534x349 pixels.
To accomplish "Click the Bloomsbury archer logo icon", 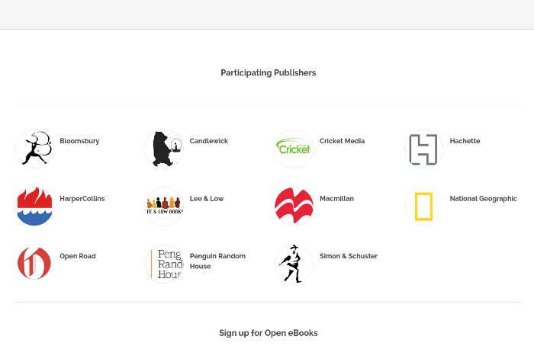I will [34, 149].
